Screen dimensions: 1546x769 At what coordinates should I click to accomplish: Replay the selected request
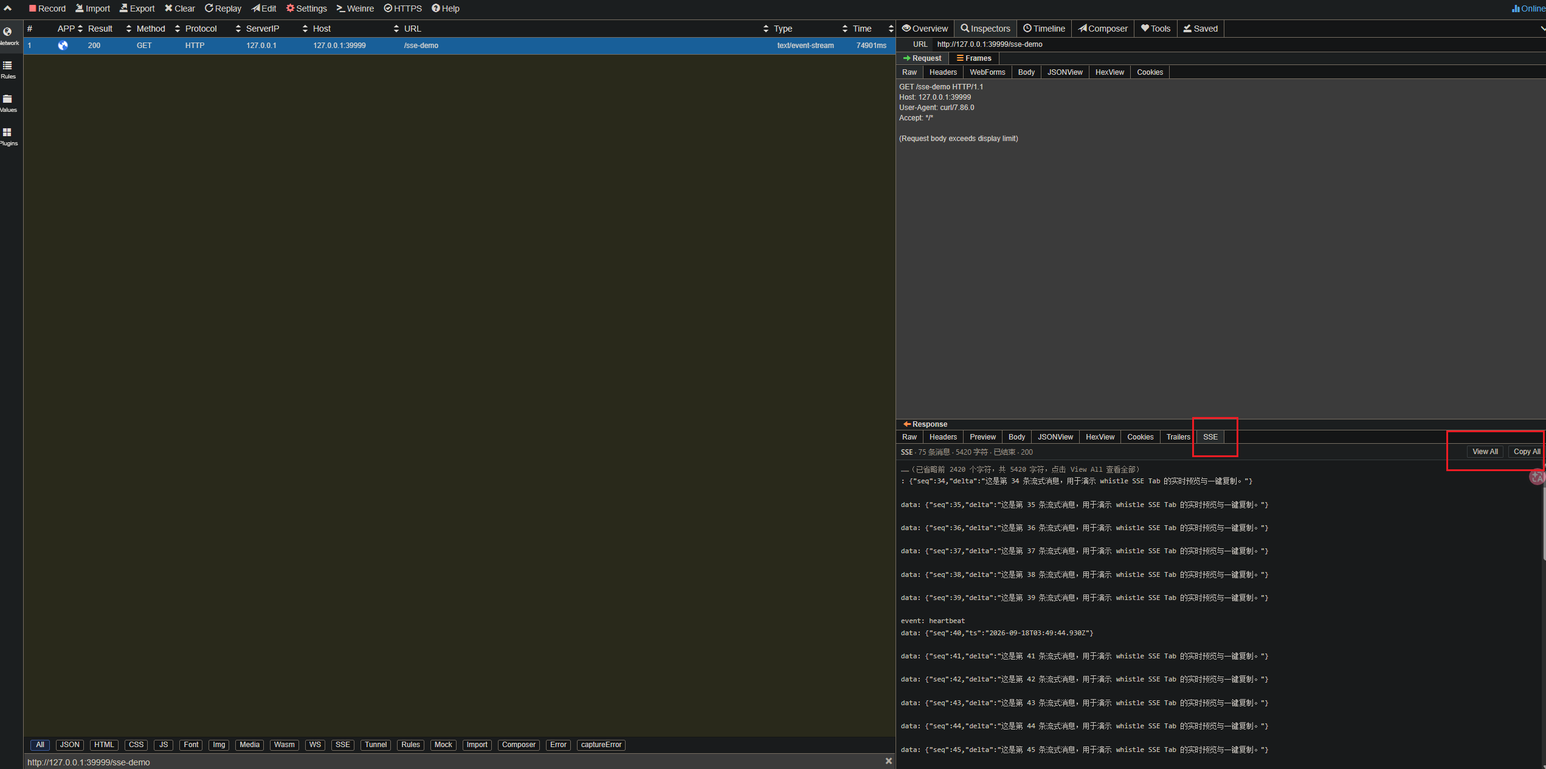click(223, 9)
